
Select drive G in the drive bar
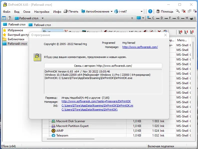pyautogui.click(x=176, y=18)
